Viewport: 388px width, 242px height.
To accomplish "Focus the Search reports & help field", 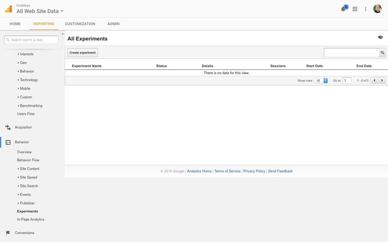I will (31, 40).
